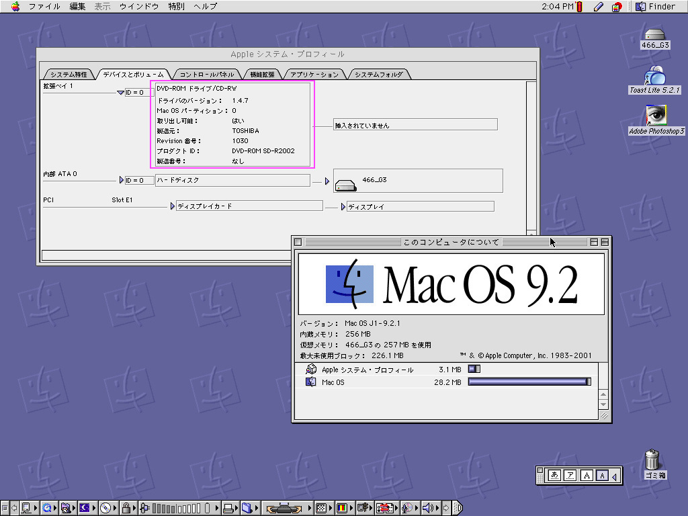Select hiragana input mode in palette

(x=554, y=475)
